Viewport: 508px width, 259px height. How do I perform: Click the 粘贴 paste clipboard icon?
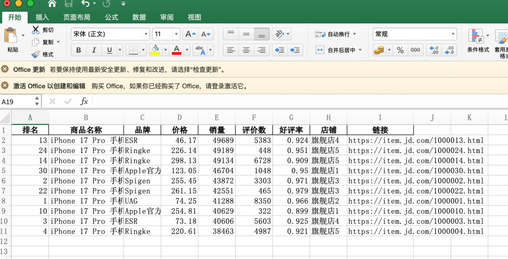tap(11, 36)
